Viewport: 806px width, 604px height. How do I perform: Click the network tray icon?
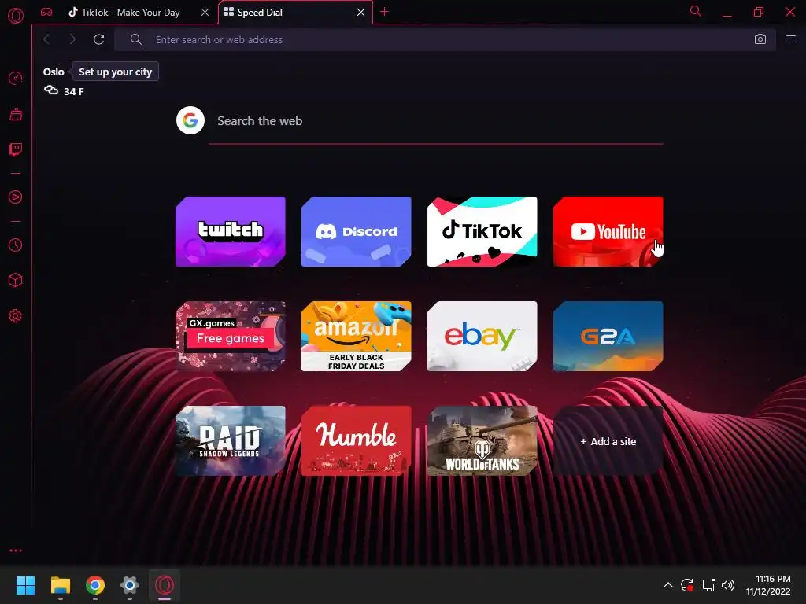709,585
